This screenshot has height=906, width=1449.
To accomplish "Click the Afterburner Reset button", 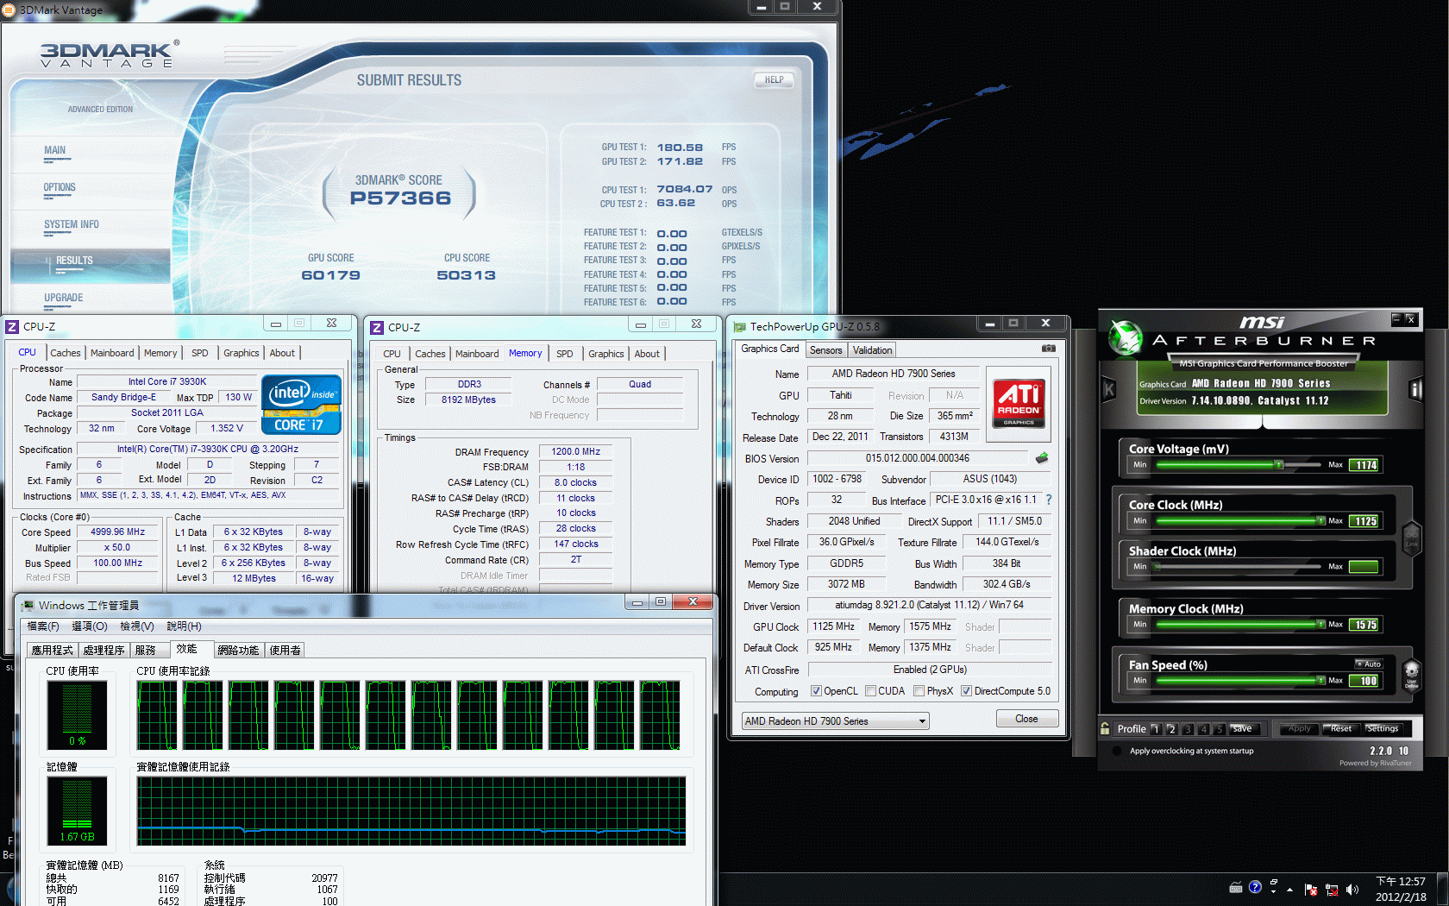I will [x=1341, y=729].
